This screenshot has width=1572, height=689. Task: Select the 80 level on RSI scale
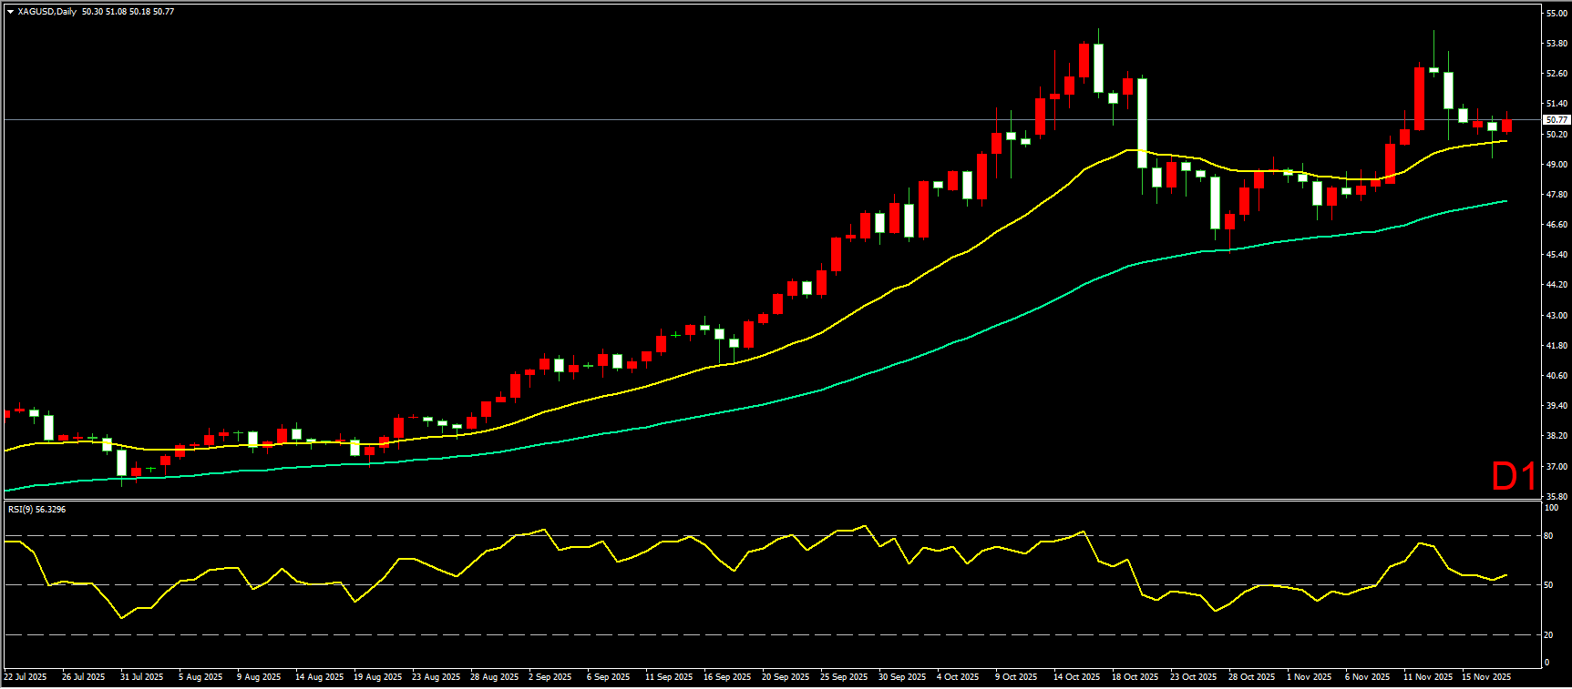point(1548,536)
